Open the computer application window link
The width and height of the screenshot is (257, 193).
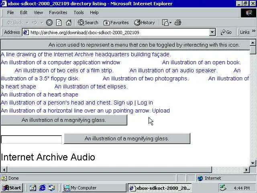(x=61, y=62)
